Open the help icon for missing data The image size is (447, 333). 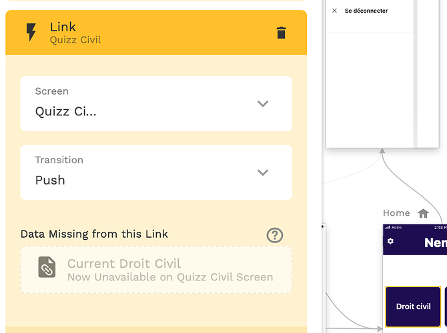point(274,235)
